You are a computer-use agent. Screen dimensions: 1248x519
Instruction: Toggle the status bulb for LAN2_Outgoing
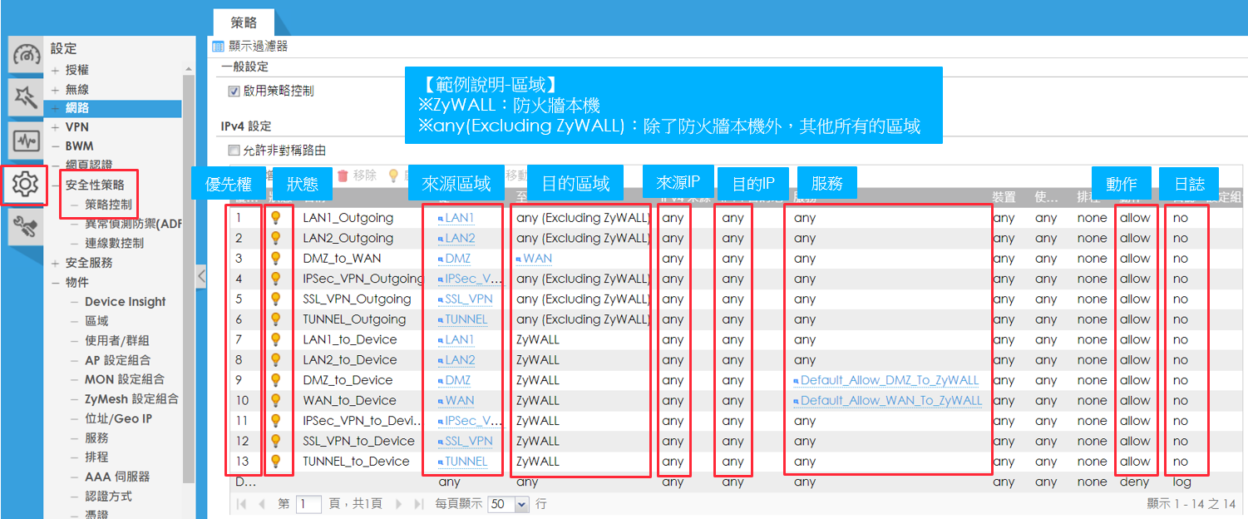(x=276, y=238)
